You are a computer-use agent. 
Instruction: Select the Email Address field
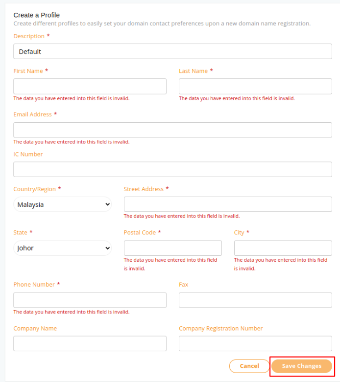pos(172,130)
